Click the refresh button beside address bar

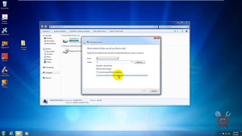pyautogui.click(x=156, y=27)
